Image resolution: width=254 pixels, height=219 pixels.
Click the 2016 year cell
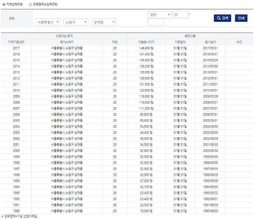(x=16, y=54)
